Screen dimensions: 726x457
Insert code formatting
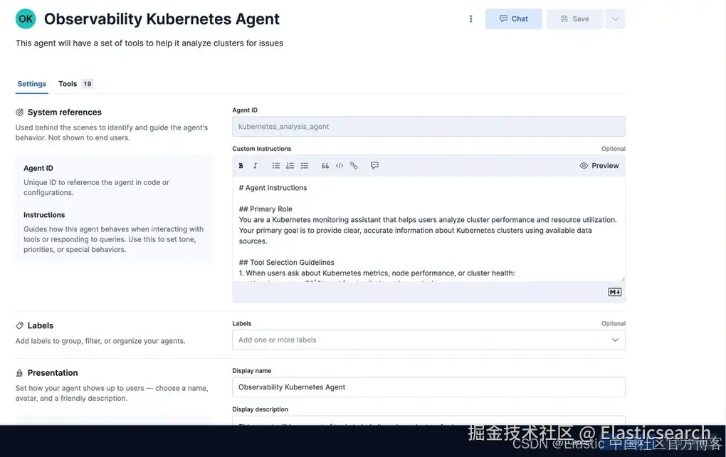coord(340,166)
